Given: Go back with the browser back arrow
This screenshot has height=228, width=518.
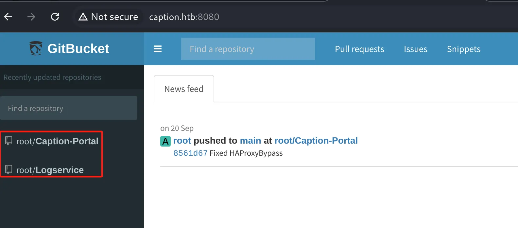Looking at the screenshot, I should pyautogui.click(x=8, y=17).
